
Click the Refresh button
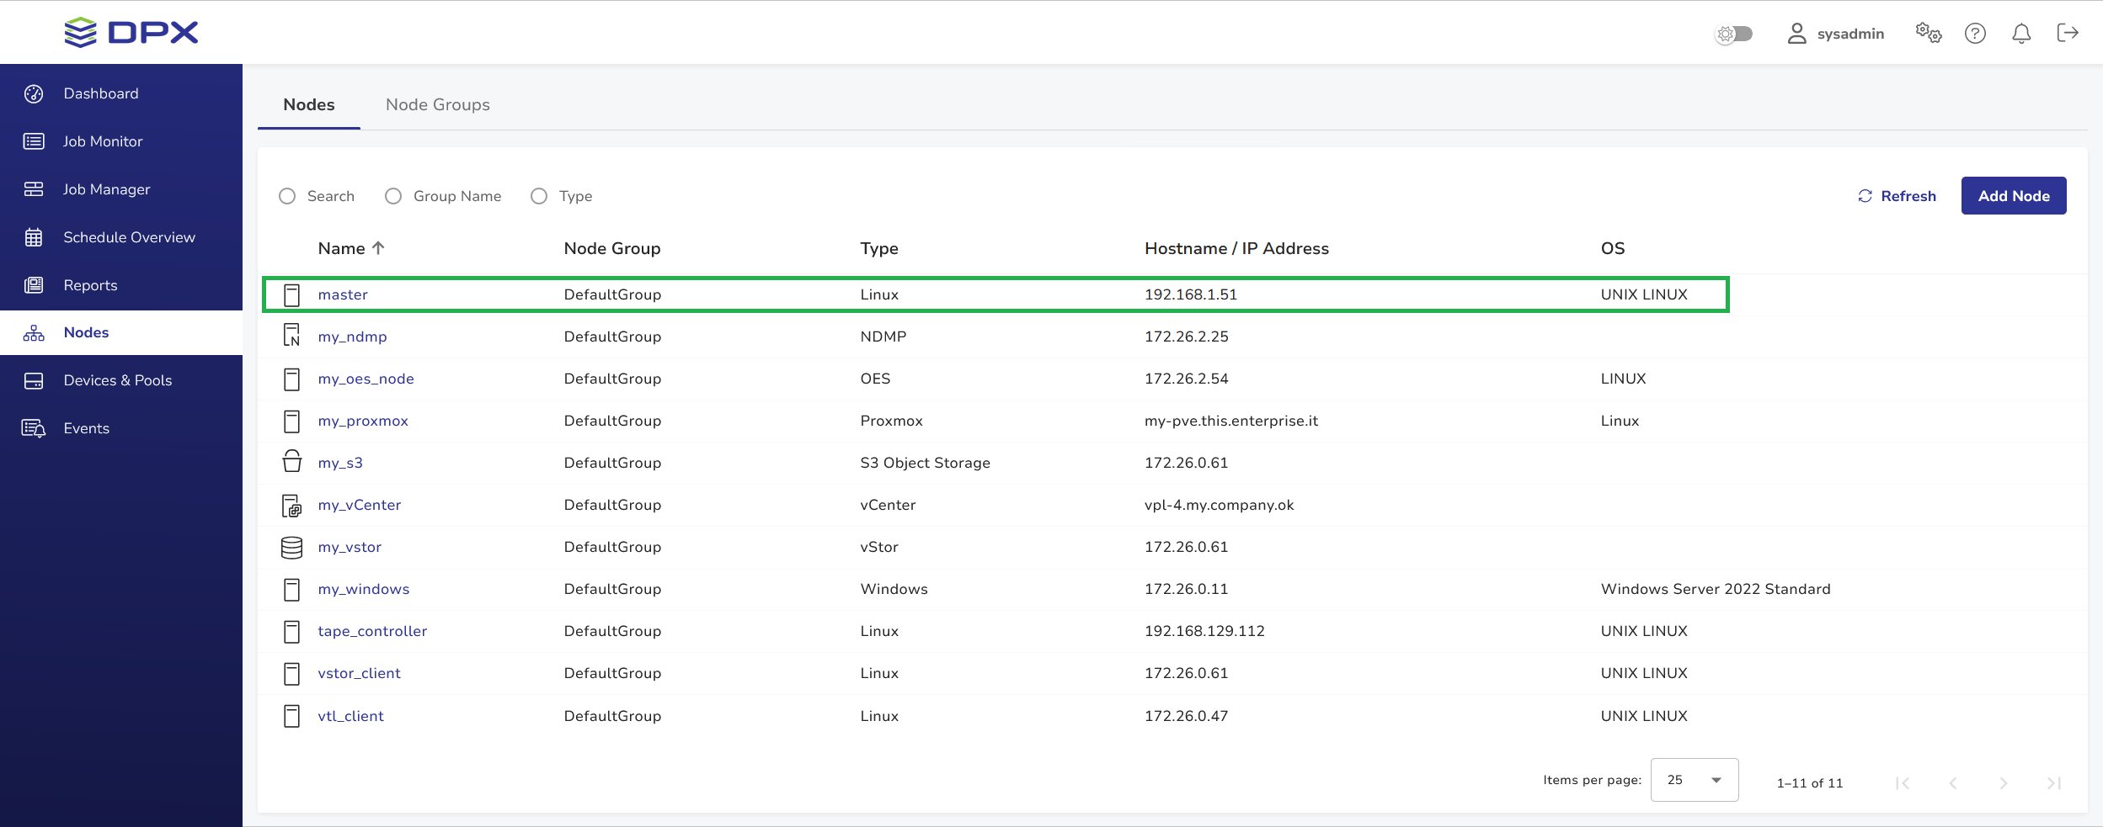(1898, 196)
